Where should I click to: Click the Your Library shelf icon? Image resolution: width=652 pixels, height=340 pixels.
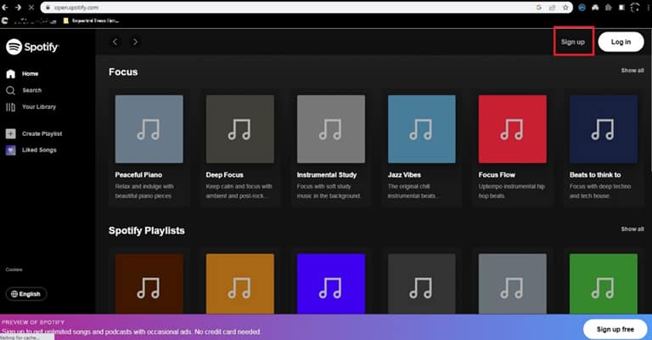[10, 107]
